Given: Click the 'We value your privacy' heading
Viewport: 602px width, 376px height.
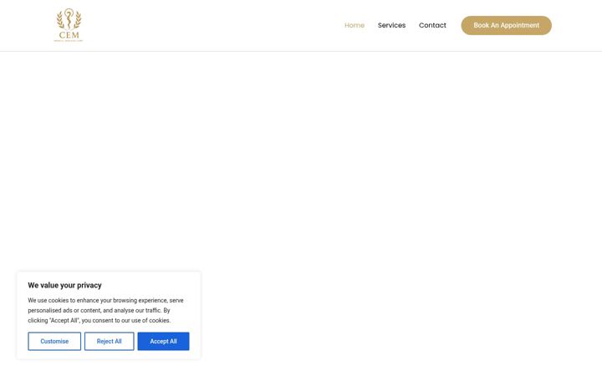Looking at the screenshot, I should tap(65, 285).
